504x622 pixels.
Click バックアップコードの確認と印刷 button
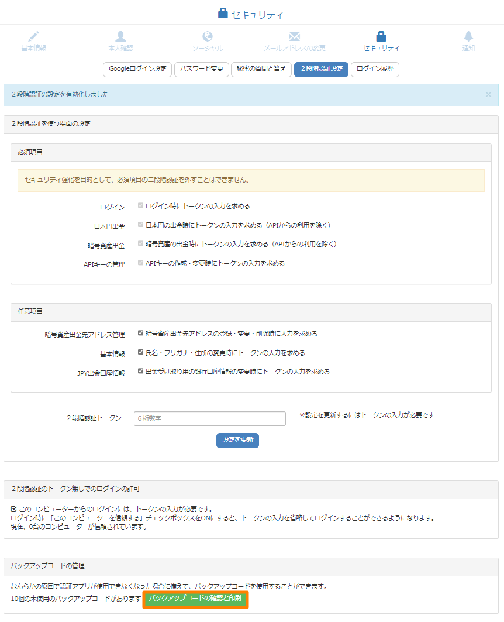point(195,599)
